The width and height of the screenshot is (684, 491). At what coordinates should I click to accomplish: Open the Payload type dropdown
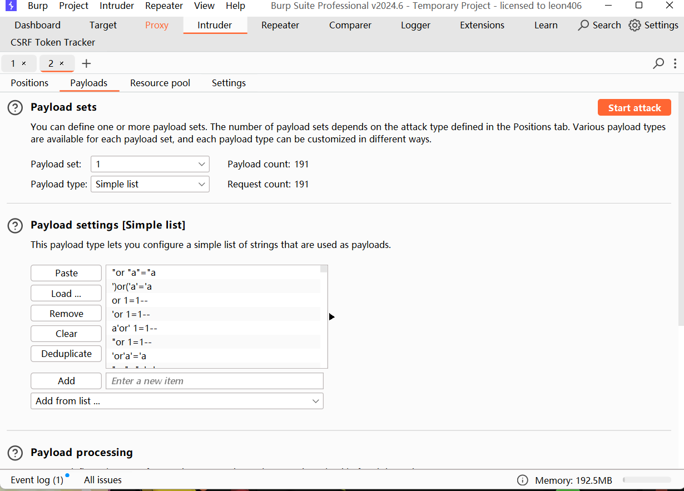tap(150, 184)
